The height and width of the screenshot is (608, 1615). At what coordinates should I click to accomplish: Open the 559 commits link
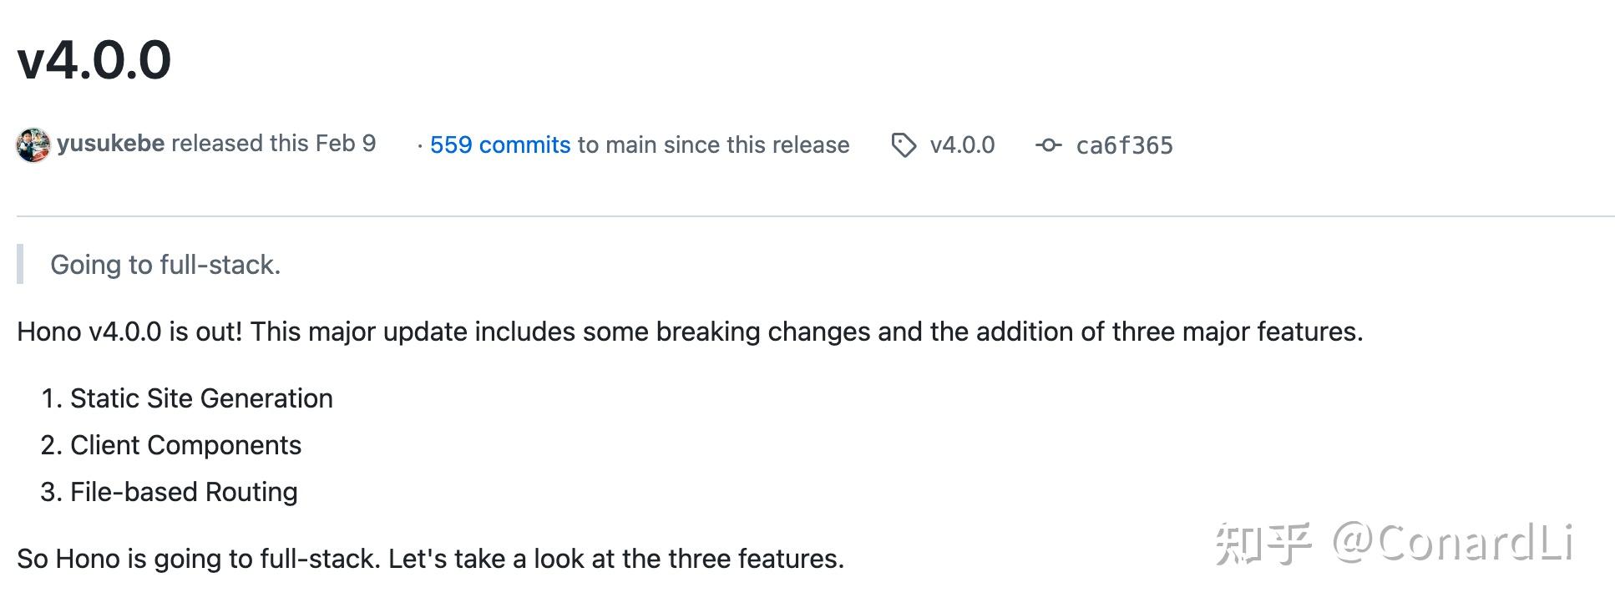pyautogui.click(x=499, y=144)
